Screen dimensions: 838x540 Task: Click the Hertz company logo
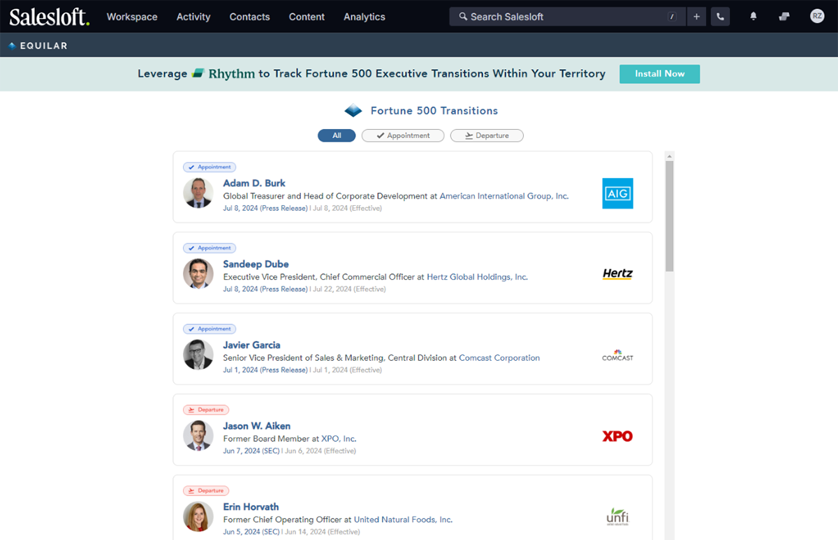tap(617, 274)
